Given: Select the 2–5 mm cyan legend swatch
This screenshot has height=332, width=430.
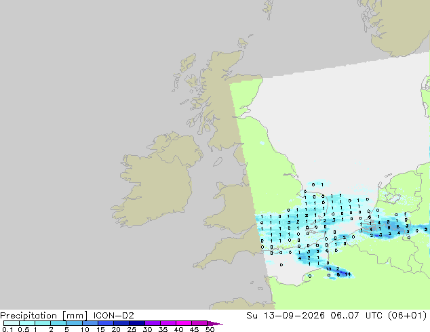Looking at the screenshot, I should (58, 323).
